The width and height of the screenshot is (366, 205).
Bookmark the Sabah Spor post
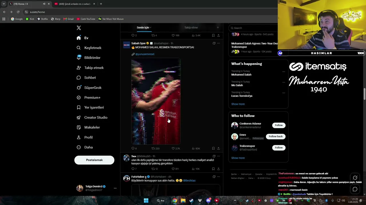[x=213, y=148]
